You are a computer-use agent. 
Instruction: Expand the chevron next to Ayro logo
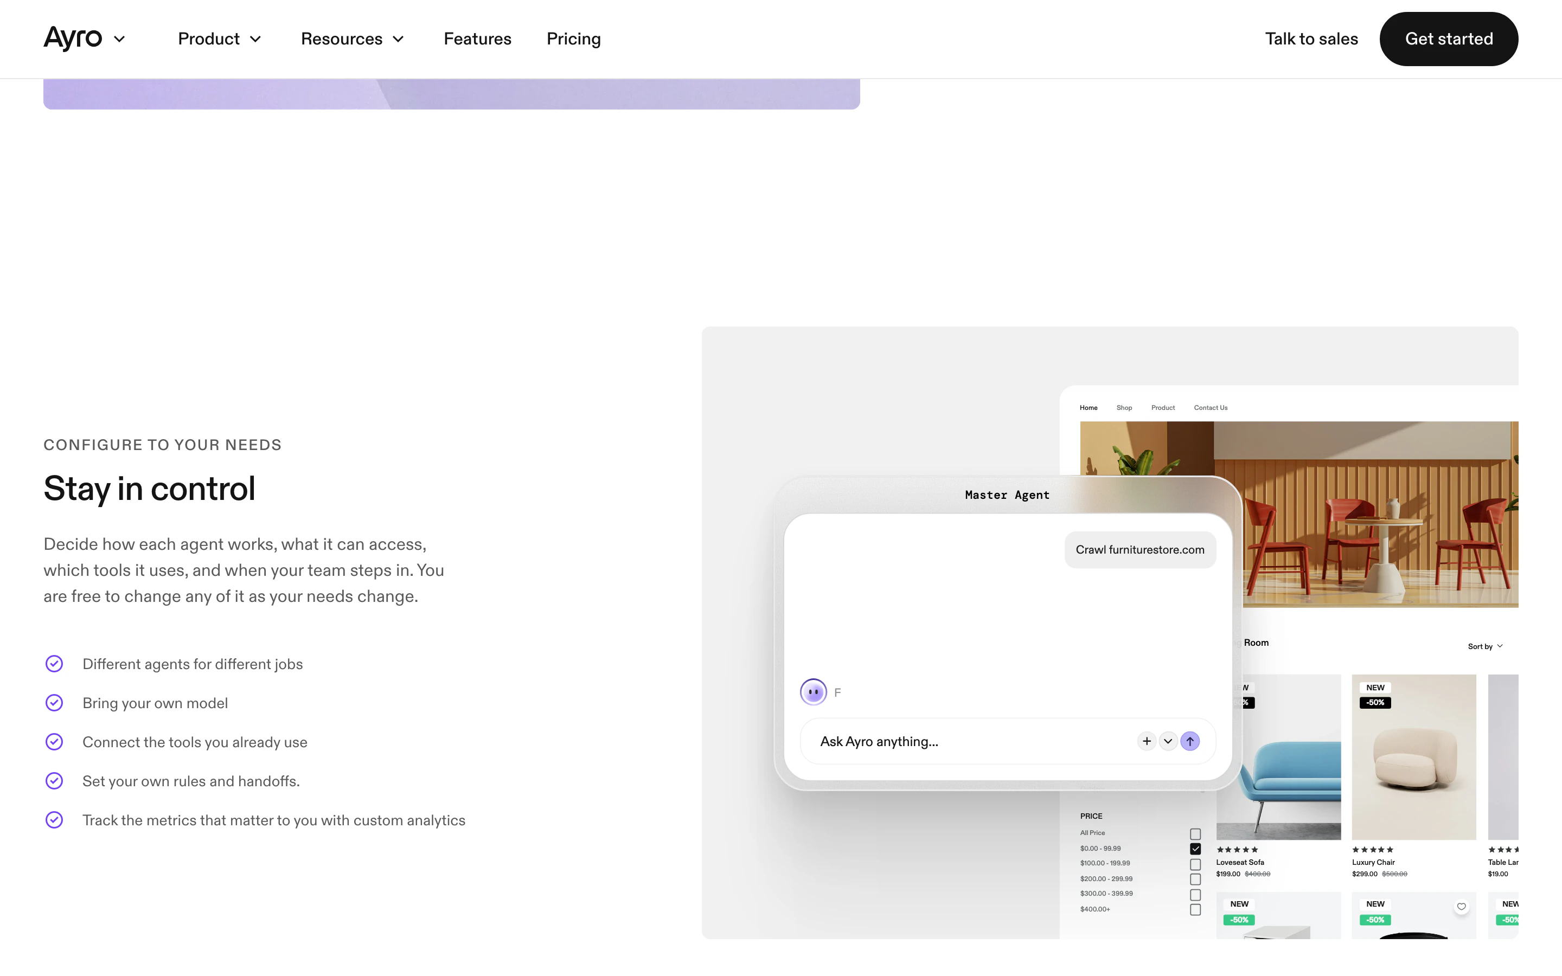point(119,40)
